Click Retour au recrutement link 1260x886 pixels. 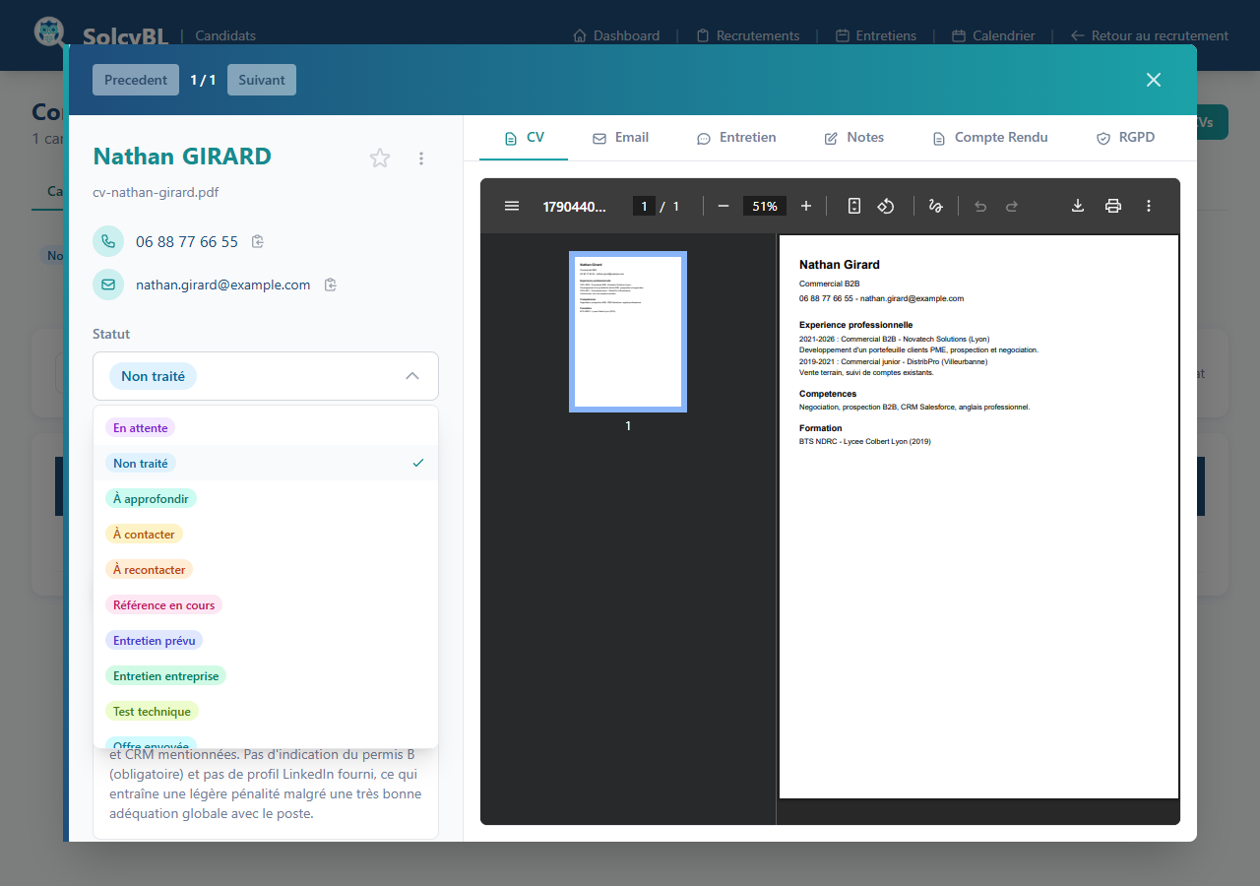(1150, 35)
